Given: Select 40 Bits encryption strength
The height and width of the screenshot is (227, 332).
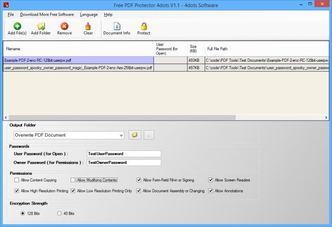Looking at the screenshot, I should pyautogui.click(x=59, y=213).
